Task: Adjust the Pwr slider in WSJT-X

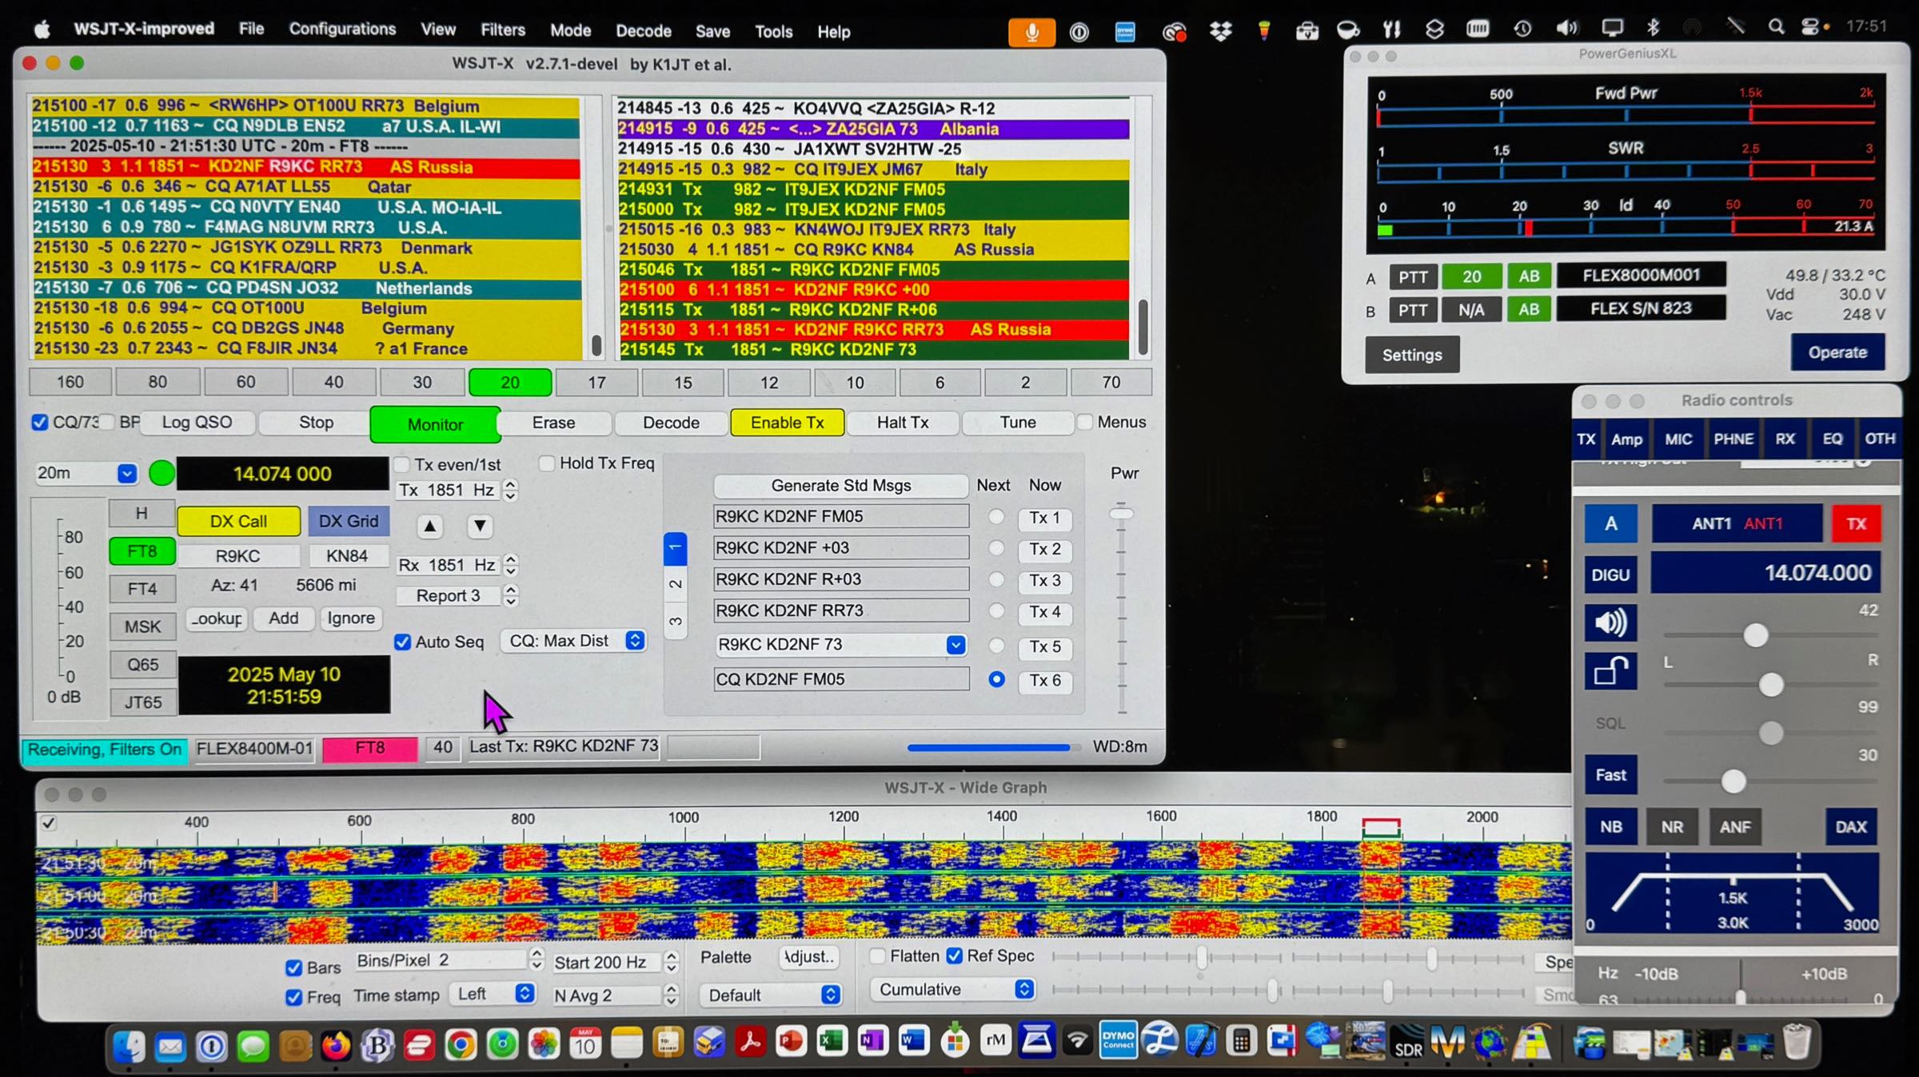Action: [x=1122, y=514]
